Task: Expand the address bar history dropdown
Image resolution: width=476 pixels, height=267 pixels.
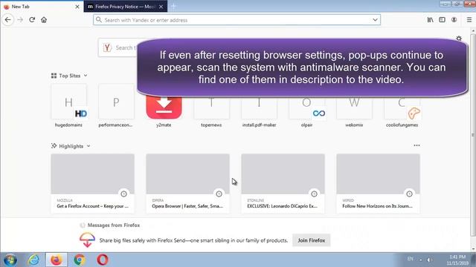Action: pos(375,20)
